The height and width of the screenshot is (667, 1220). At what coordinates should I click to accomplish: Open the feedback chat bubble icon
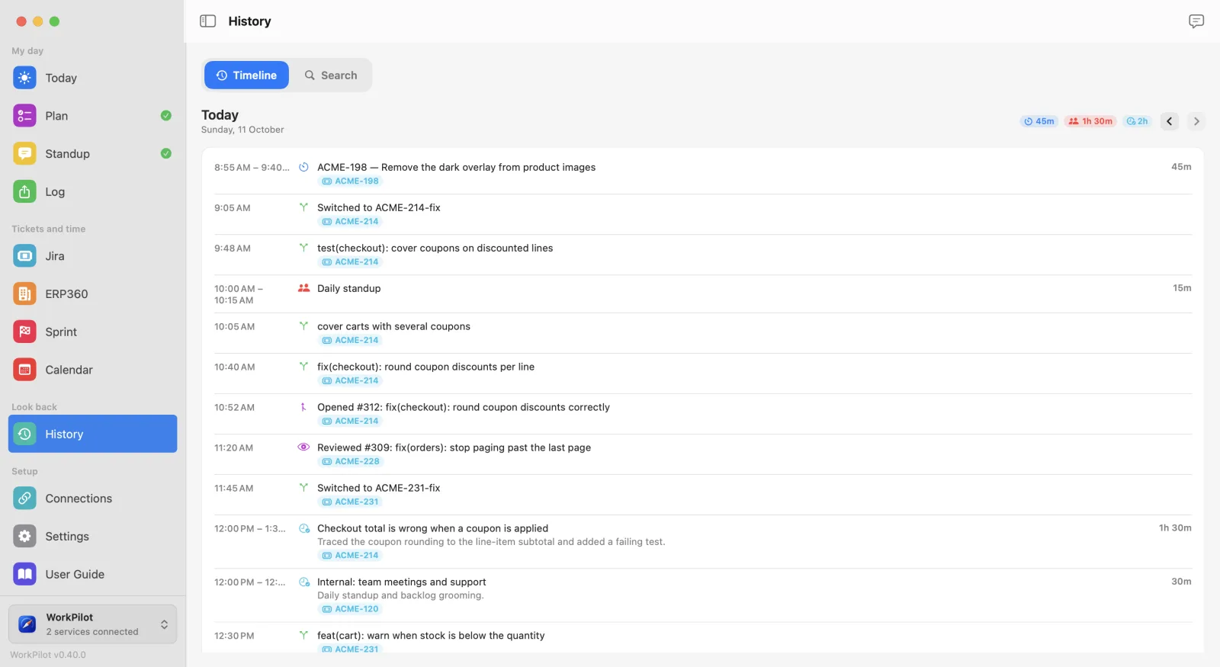(1196, 21)
